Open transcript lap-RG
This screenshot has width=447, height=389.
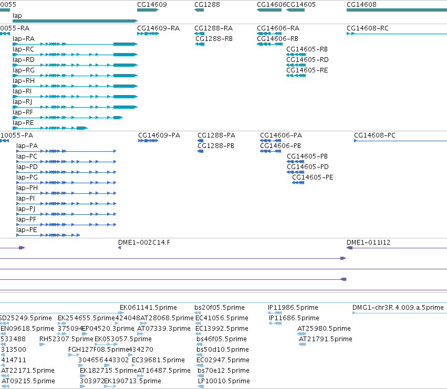24,70
